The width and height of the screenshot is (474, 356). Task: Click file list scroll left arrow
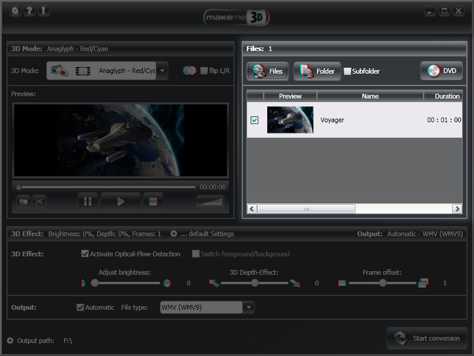point(252,209)
